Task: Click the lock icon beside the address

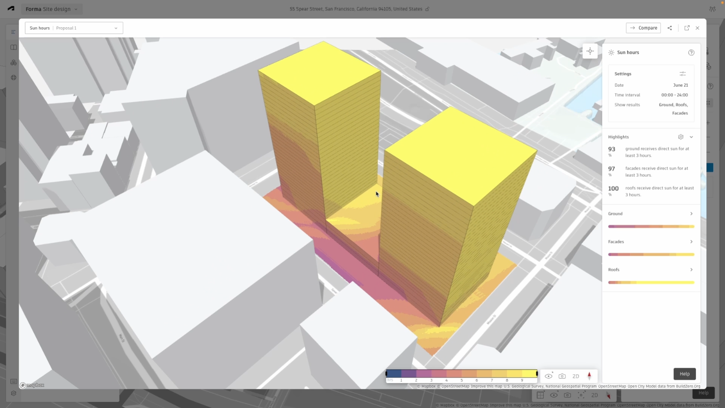Action: coord(427,9)
